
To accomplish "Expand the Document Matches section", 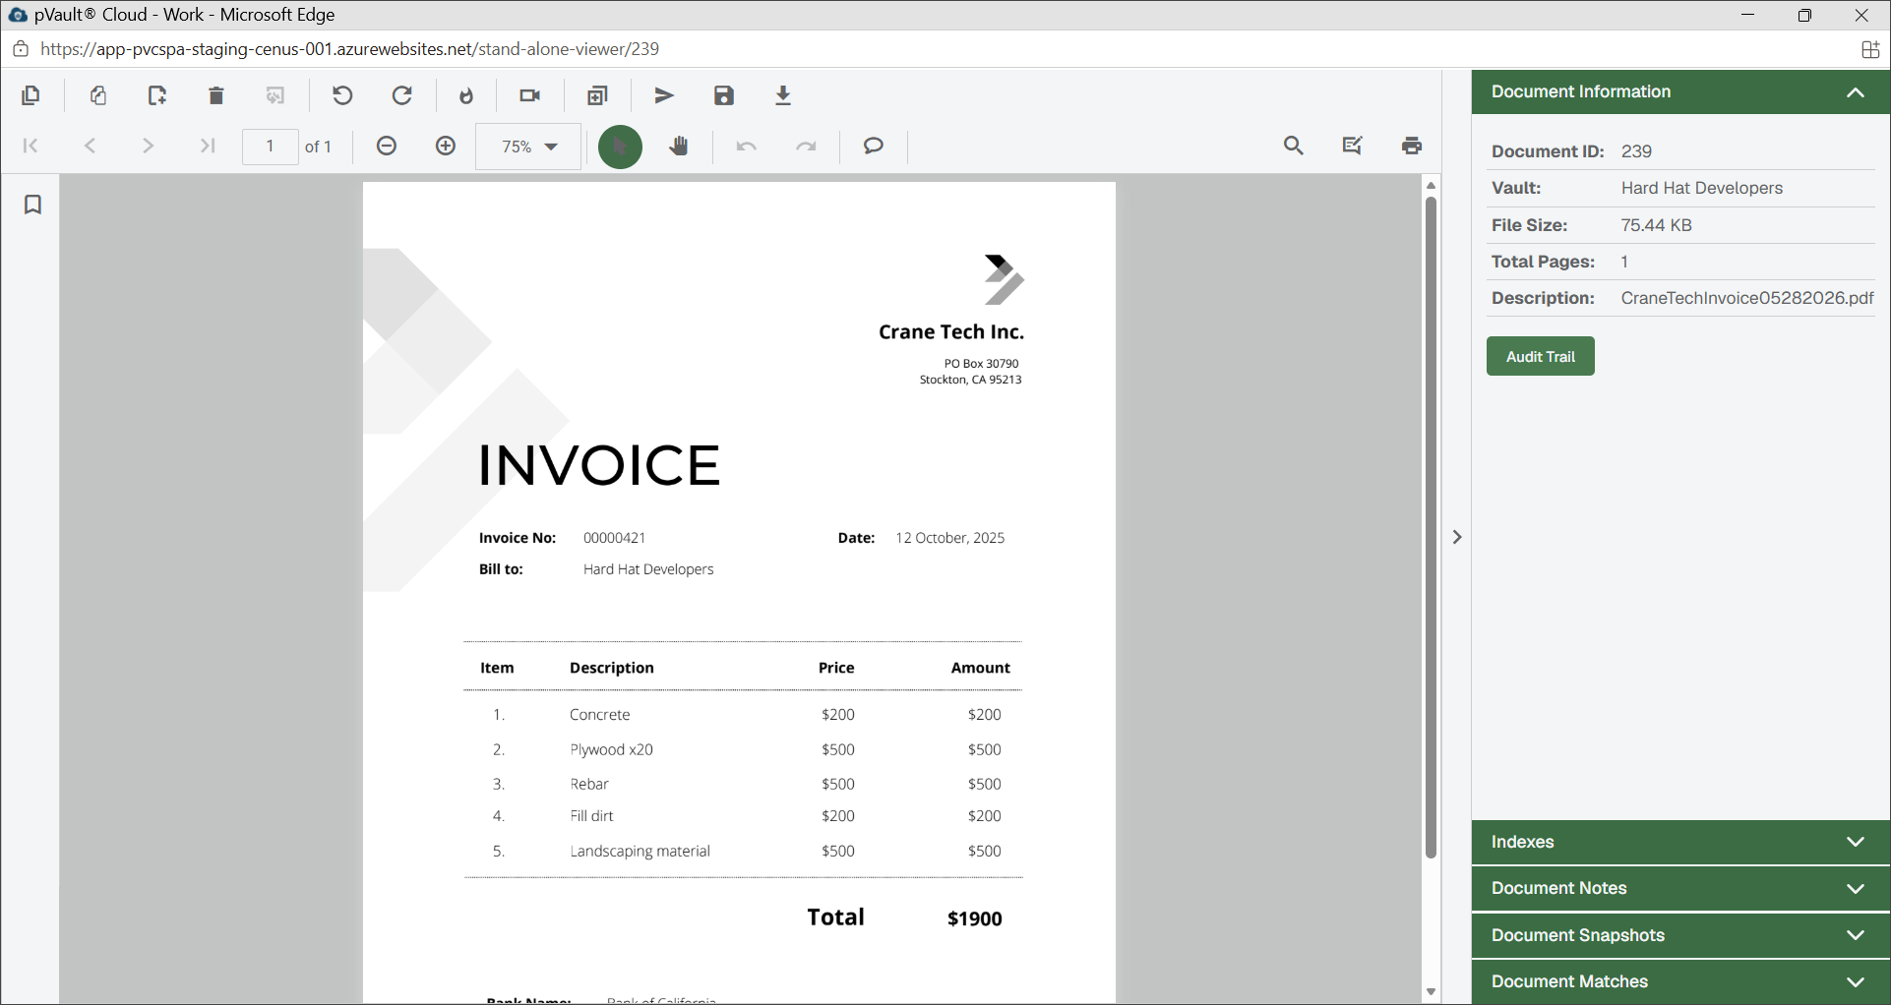I will point(1680,981).
